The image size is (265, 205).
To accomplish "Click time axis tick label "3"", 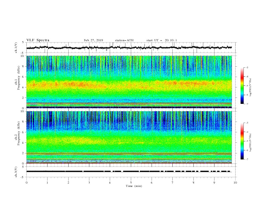I will click(89, 183).
